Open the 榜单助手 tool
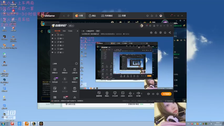Image resolution: width=224 pixels, height=126 pixels. point(74,80)
